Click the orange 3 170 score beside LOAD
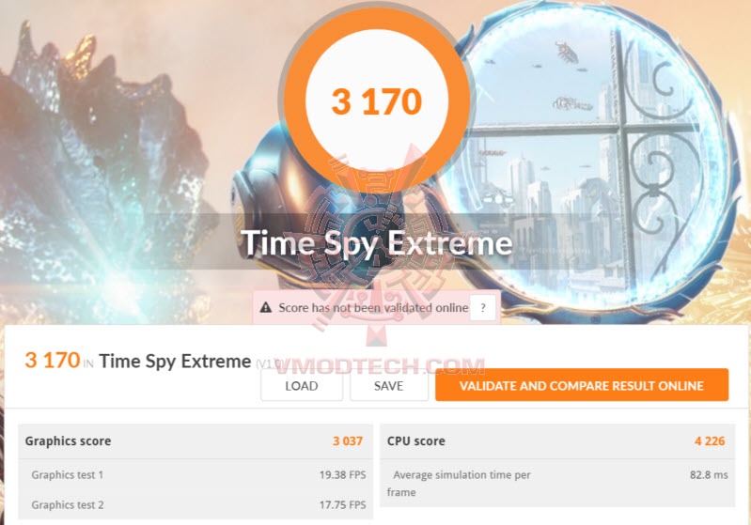This screenshot has width=751, height=525. coord(52,360)
